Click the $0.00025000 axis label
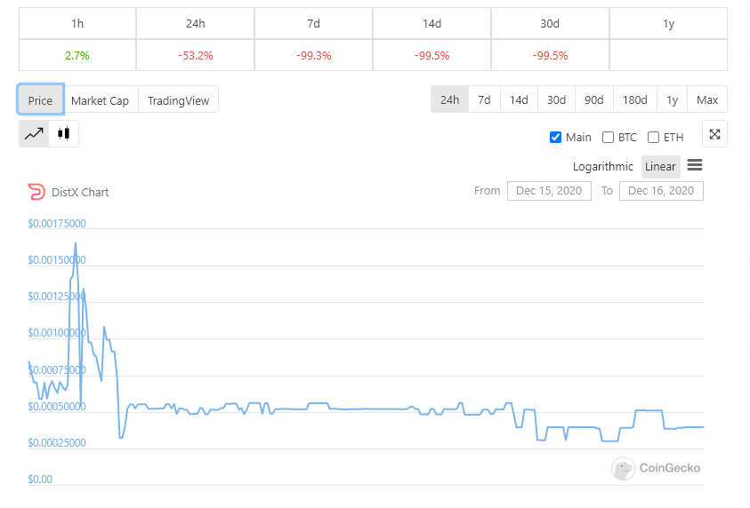This screenshot has width=750, height=508. 57,442
